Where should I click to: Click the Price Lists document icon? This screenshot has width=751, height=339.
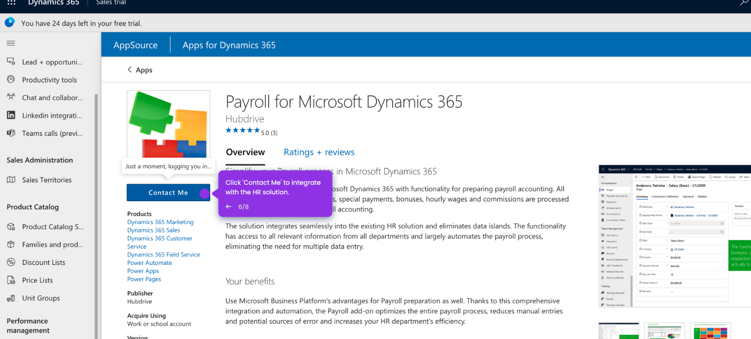(x=11, y=280)
